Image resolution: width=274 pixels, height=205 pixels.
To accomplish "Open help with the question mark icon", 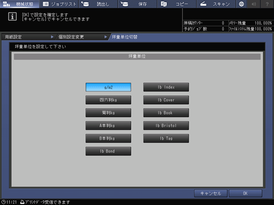I will pyautogui.click(x=267, y=4).
